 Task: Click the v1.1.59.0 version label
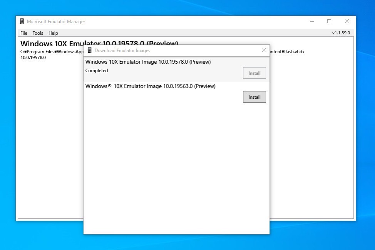point(341,33)
